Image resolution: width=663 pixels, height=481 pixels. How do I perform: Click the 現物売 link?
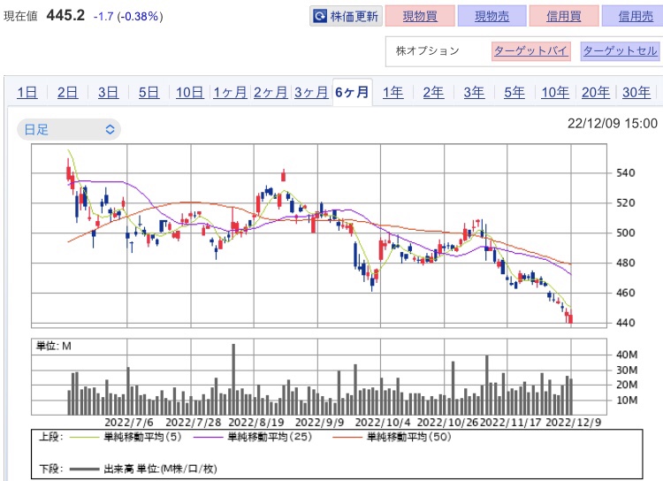(x=492, y=16)
